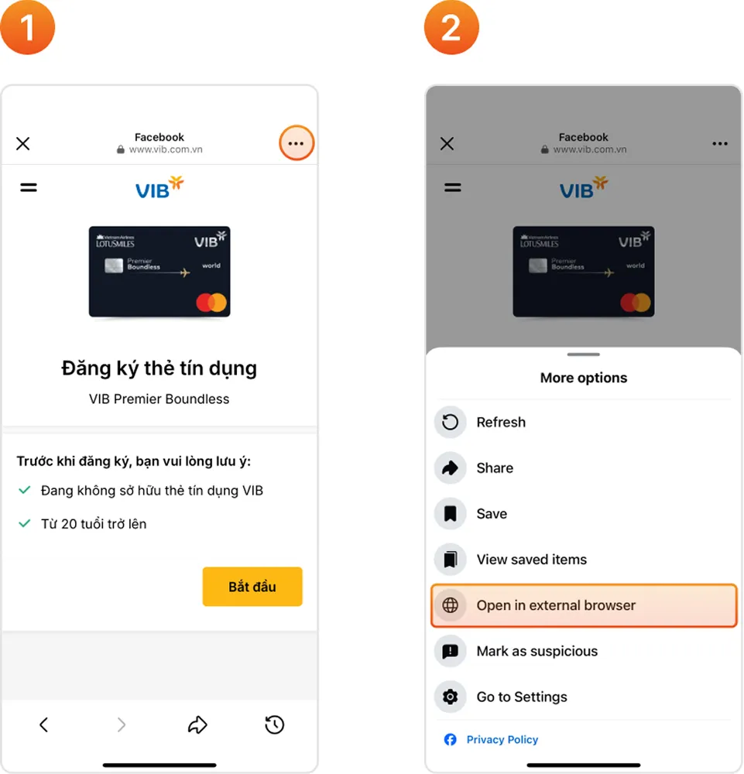
Task: Click the gear icon for Go to Settings
Action: [451, 697]
